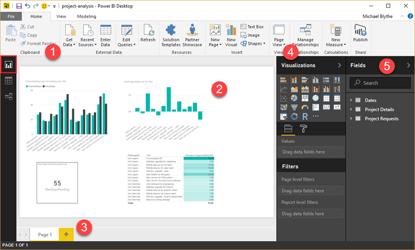The image size is (415, 250).
Task: Select the MaxDaysPending card visual
Action: (x=57, y=183)
